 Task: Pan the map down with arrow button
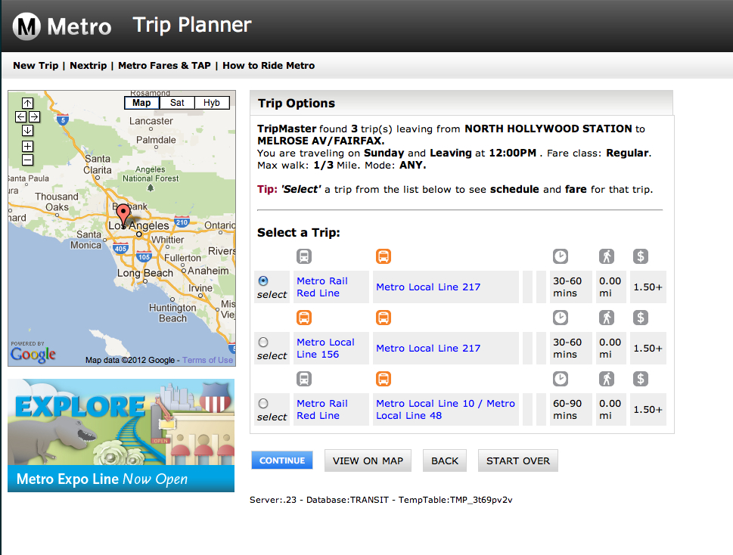[27, 130]
